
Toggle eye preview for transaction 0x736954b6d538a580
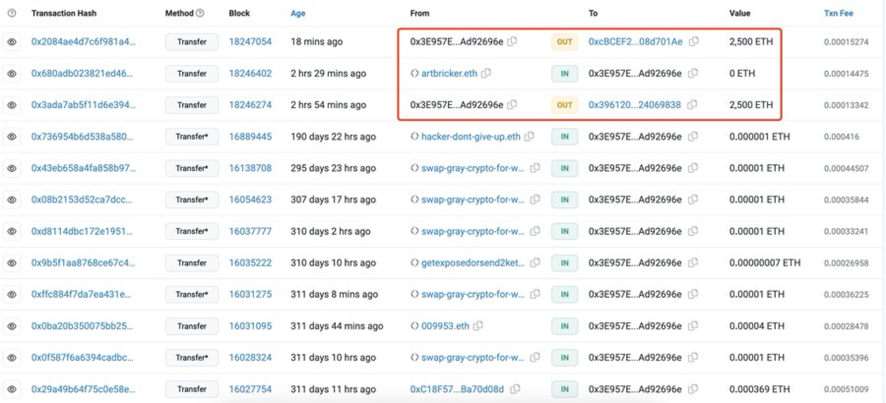click(x=12, y=136)
